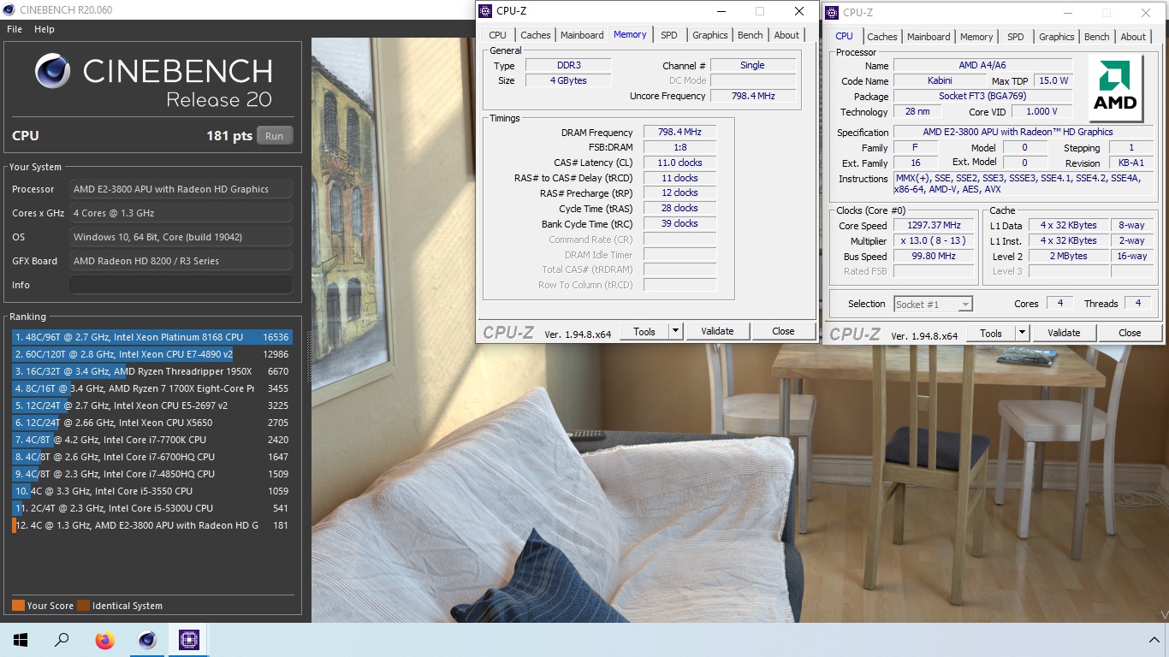
Task: Open Bench tab in Memory CPU-Z window
Action: [751, 35]
